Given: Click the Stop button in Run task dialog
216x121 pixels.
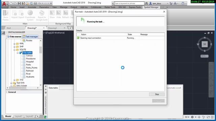Looking at the screenshot, I should (x=157, y=94).
